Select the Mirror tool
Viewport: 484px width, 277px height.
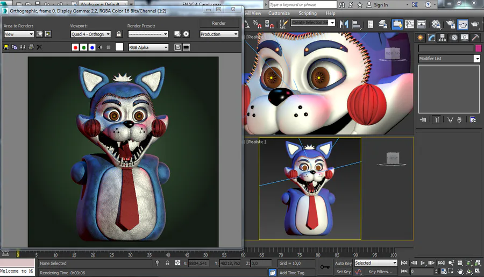(x=344, y=24)
